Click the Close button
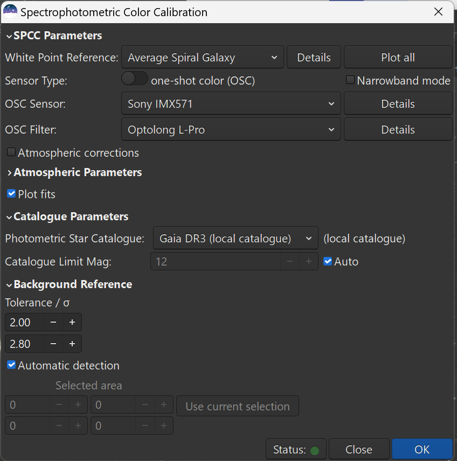Screen dimensions: 457x461 (359, 449)
